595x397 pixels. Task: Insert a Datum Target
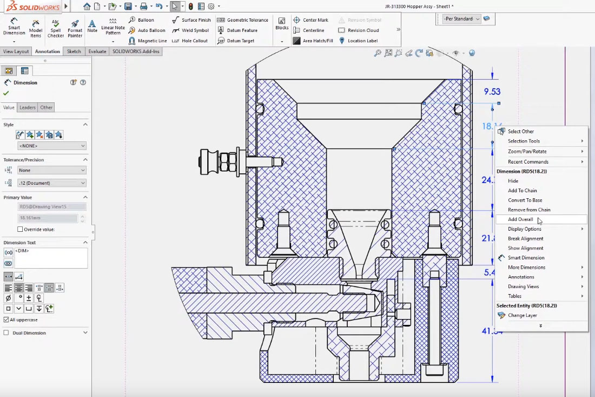pos(236,41)
